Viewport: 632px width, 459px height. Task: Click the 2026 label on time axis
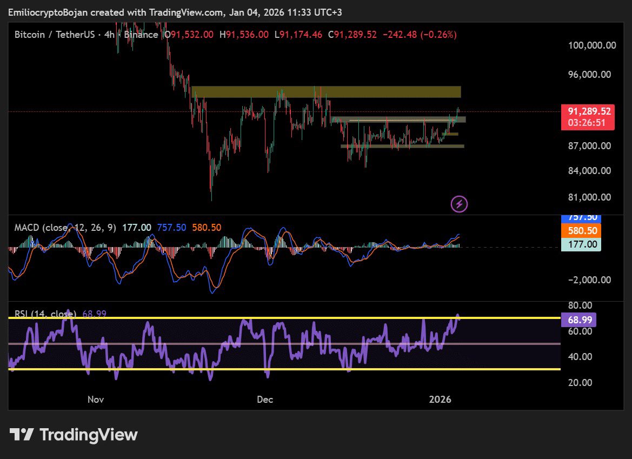[x=440, y=400]
